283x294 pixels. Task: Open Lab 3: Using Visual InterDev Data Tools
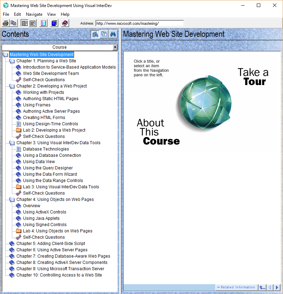point(61,187)
